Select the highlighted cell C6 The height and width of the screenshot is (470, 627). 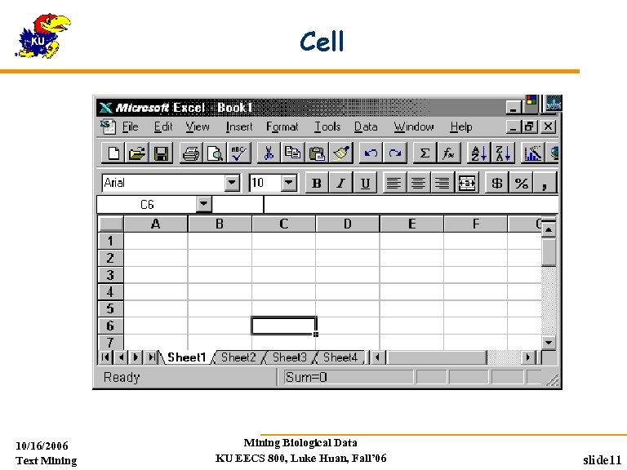pos(284,326)
